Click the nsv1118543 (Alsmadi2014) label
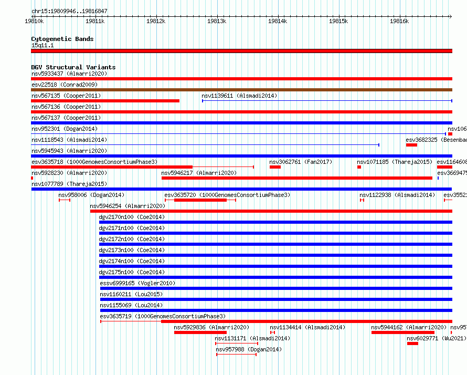The width and height of the screenshot is (467, 375). point(69,140)
